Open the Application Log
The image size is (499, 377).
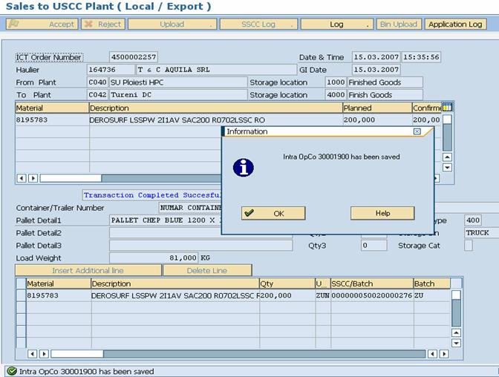tap(455, 24)
